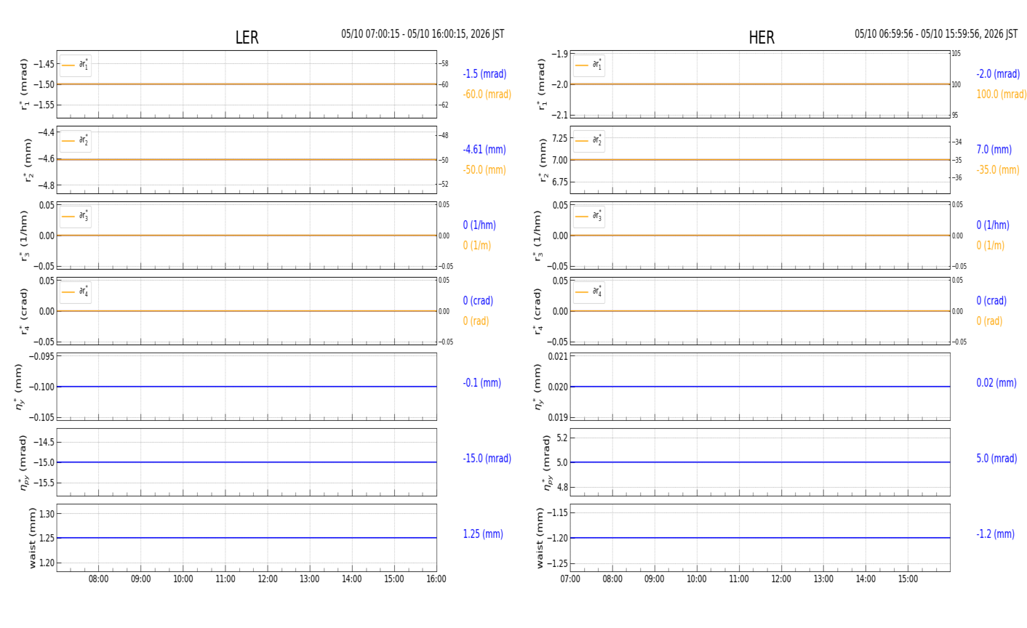Click the 11:00 tick on HER time axis
This screenshot has width=1027, height=628.
coord(739,579)
